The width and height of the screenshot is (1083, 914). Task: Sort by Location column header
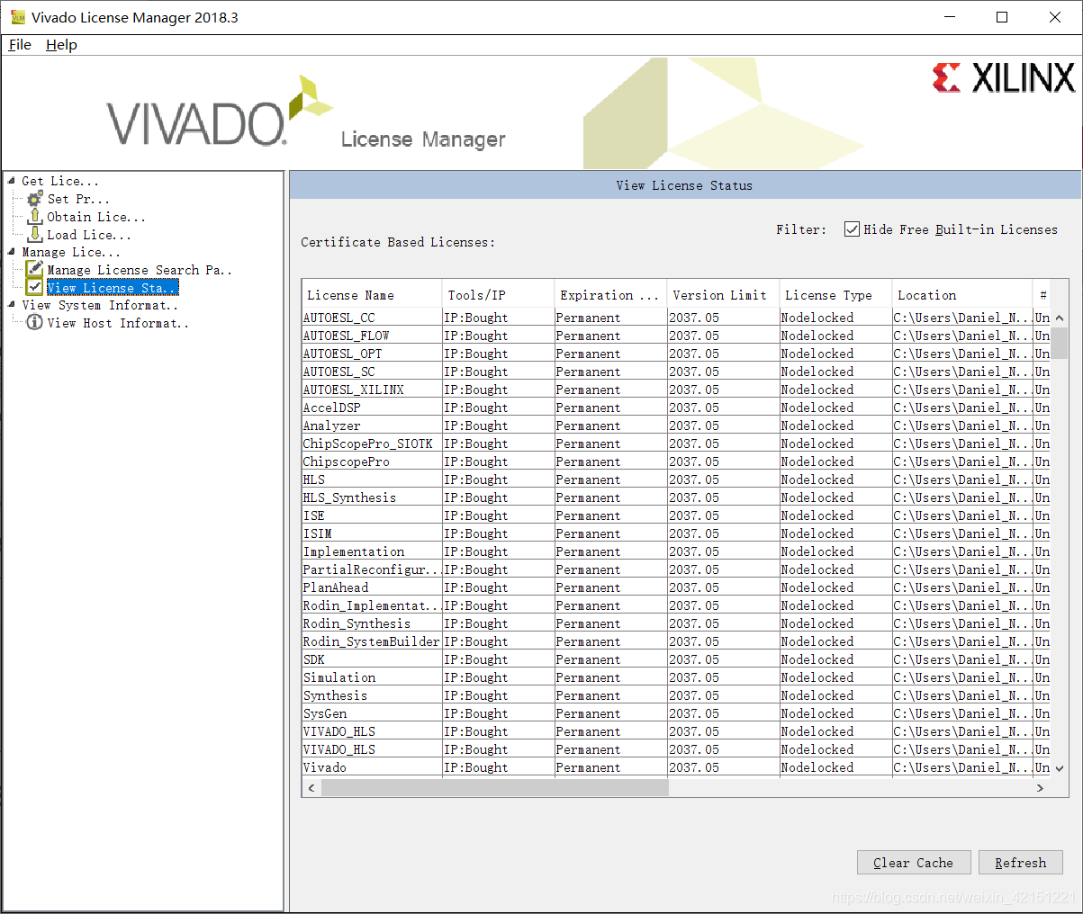click(x=961, y=295)
